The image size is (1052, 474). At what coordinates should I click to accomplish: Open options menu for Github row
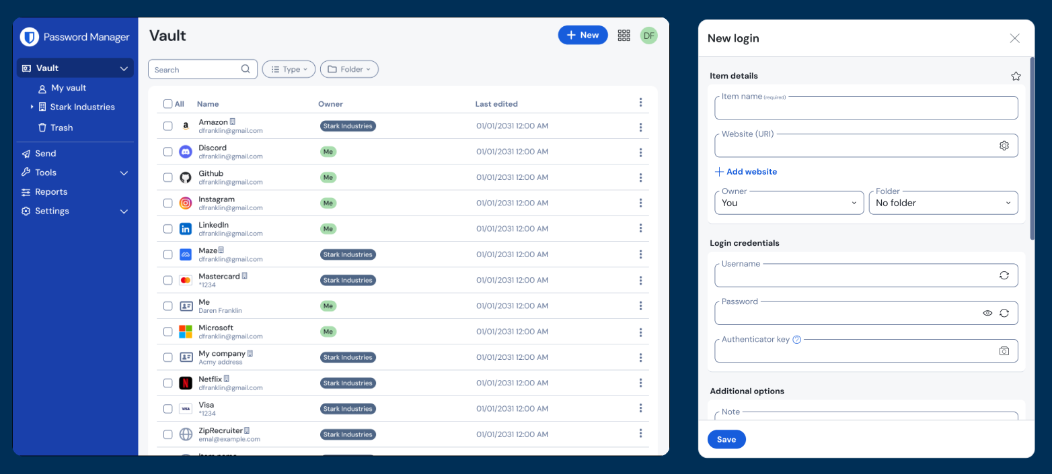click(x=640, y=178)
